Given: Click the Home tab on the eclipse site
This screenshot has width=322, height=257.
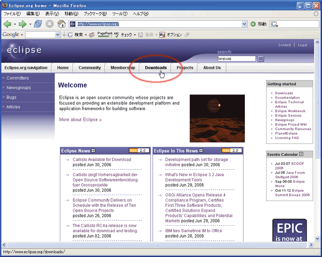Looking at the screenshot, I should (x=63, y=68).
